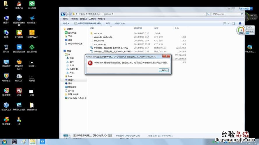Click the refresh button beside the address bar
Image resolution: width=259 pixels, height=145 pixels.
click(208, 14)
